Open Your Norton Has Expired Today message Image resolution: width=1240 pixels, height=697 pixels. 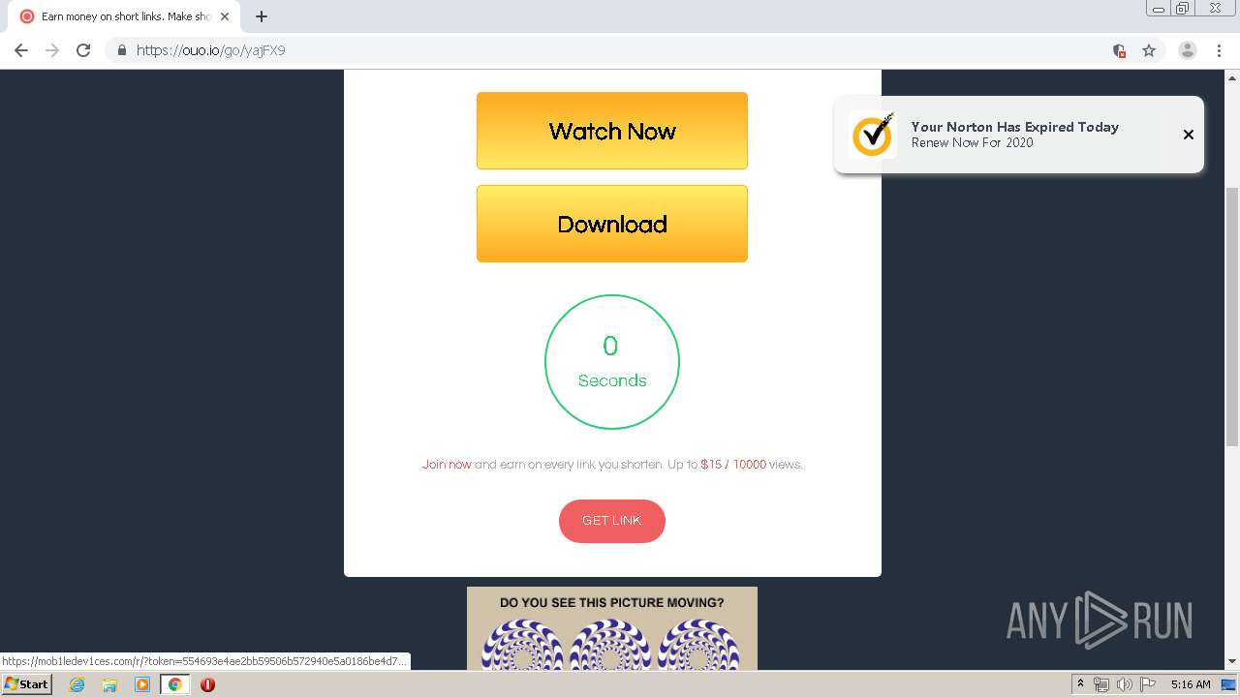(x=1015, y=127)
